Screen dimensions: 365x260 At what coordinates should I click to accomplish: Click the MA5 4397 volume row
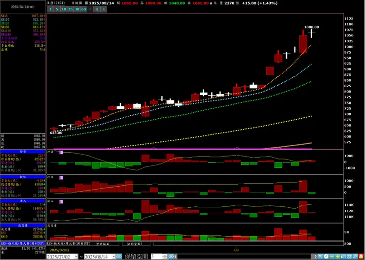pos(23,232)
